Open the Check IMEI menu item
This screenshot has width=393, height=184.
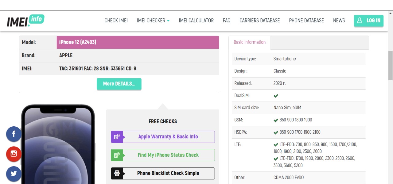coord(116,21)
